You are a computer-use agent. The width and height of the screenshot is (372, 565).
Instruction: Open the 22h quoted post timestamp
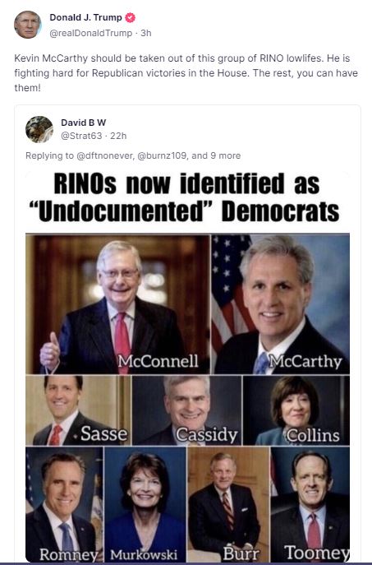118,136
